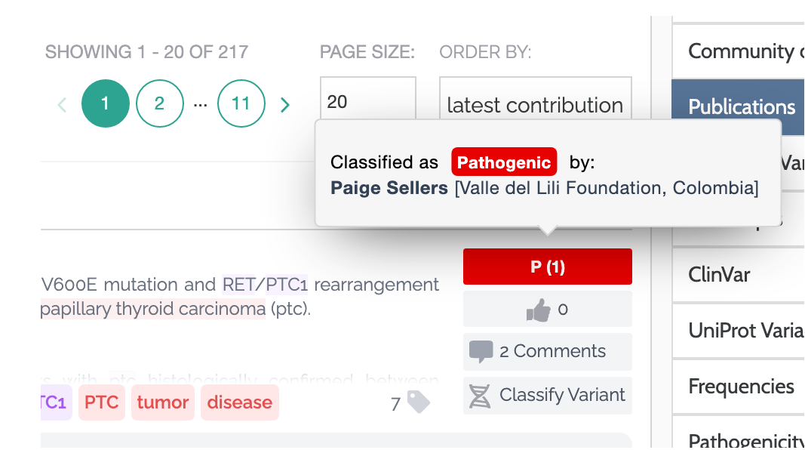
Task: Click the red PTC tag
Action: click(x=101, y=402)
